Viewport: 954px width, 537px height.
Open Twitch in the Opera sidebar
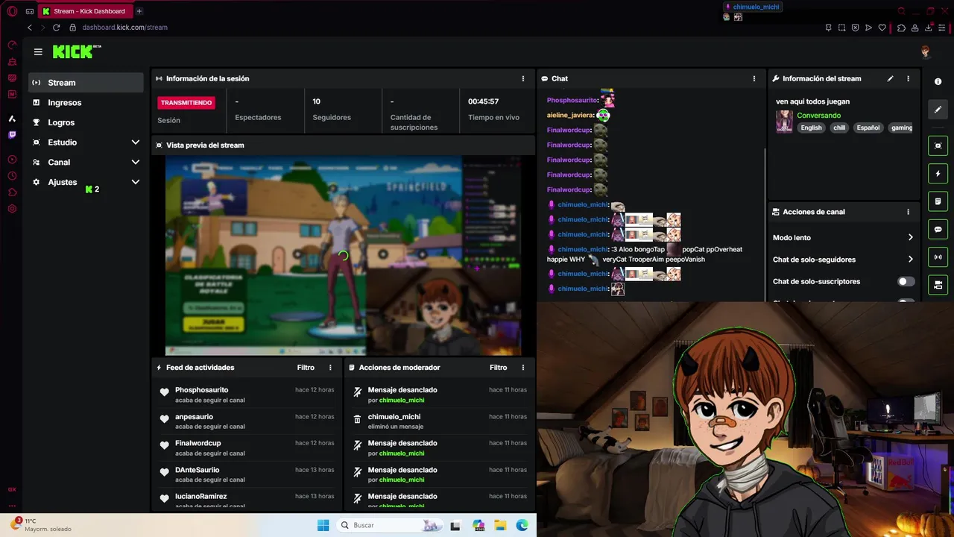[12, 135]
